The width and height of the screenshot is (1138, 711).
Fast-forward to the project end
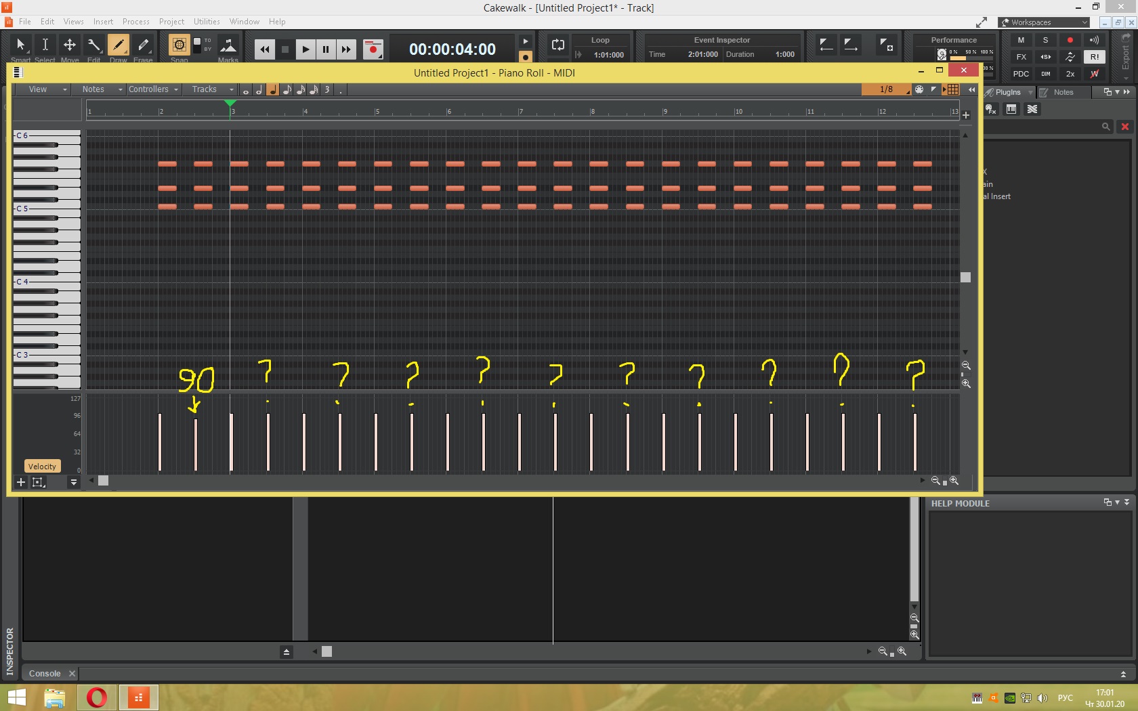point(346,49)
